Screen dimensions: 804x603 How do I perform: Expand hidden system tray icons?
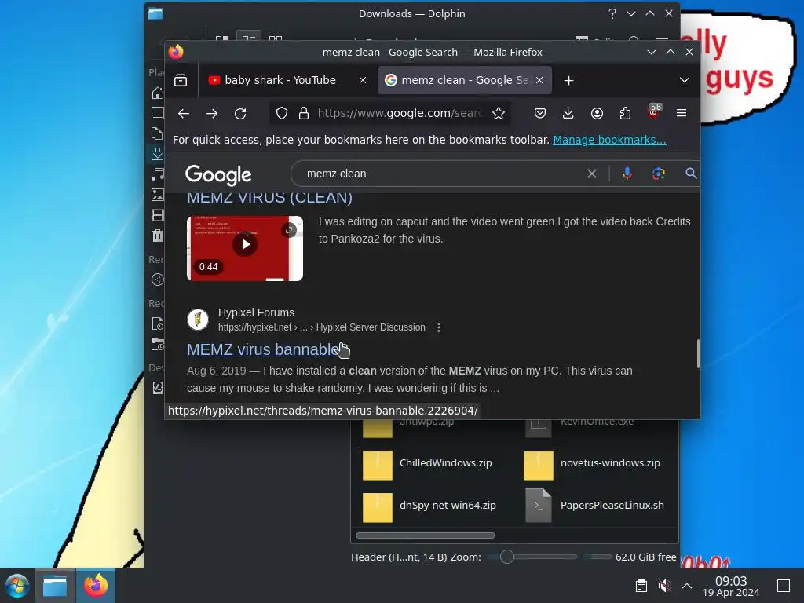point(687,586)
